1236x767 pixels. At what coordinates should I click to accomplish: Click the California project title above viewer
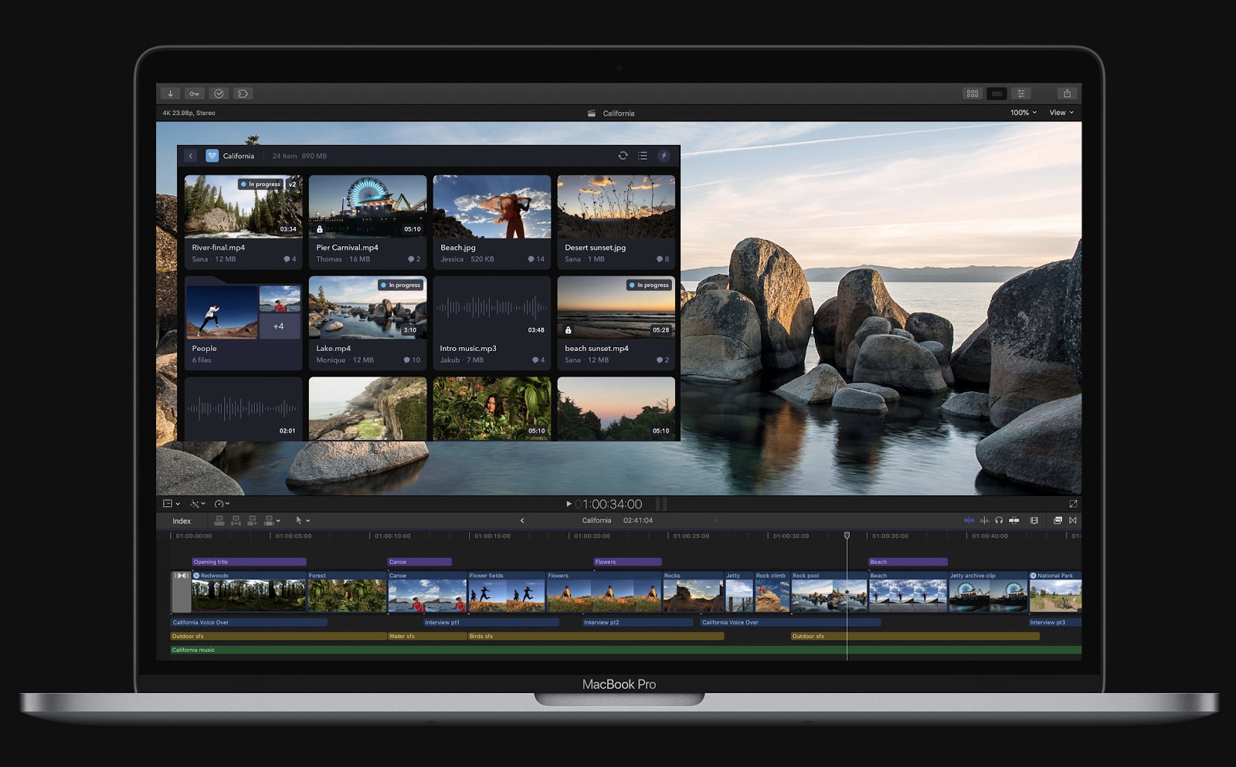point(619,113)
